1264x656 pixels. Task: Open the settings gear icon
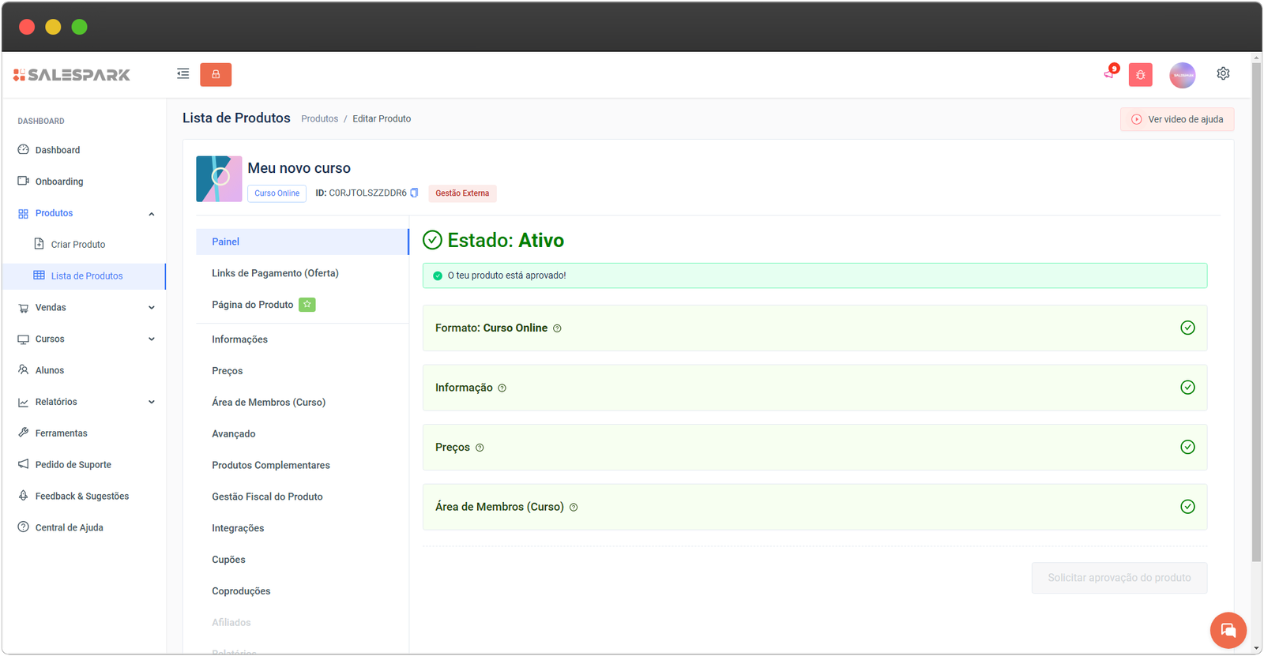tap(1223, 73)
